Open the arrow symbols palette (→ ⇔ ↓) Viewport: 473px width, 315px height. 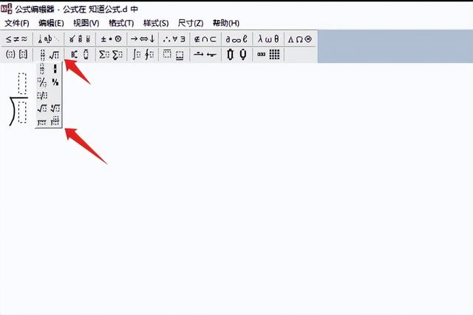143,38
